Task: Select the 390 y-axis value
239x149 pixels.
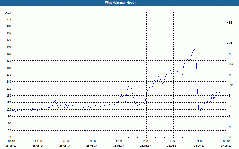Action: (9, 47)
